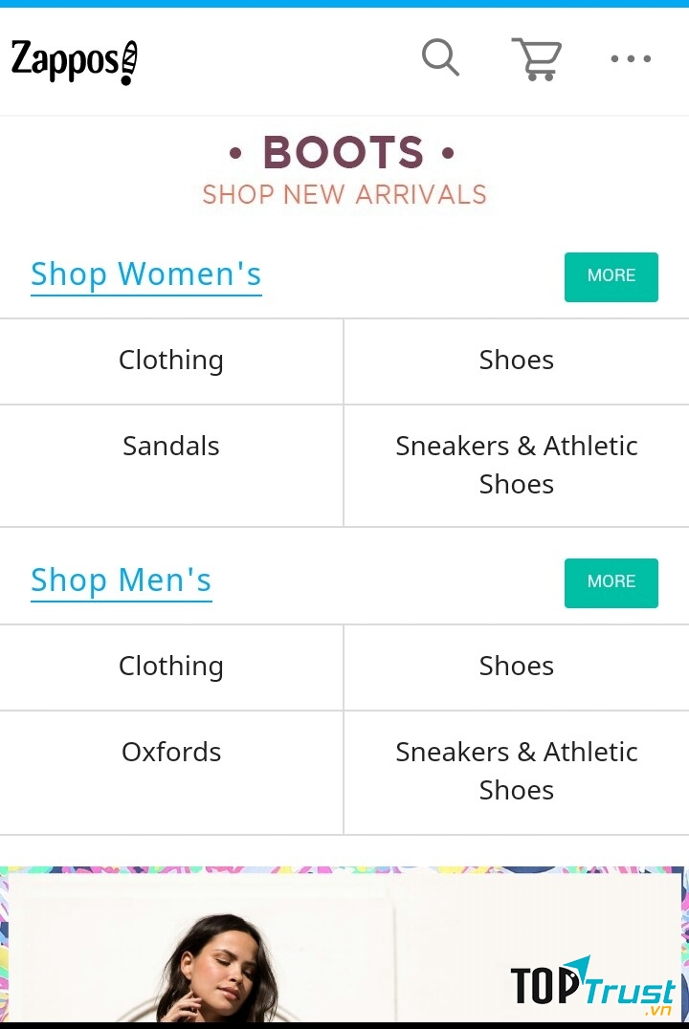Click the magnifying glass to start searching

440,58
